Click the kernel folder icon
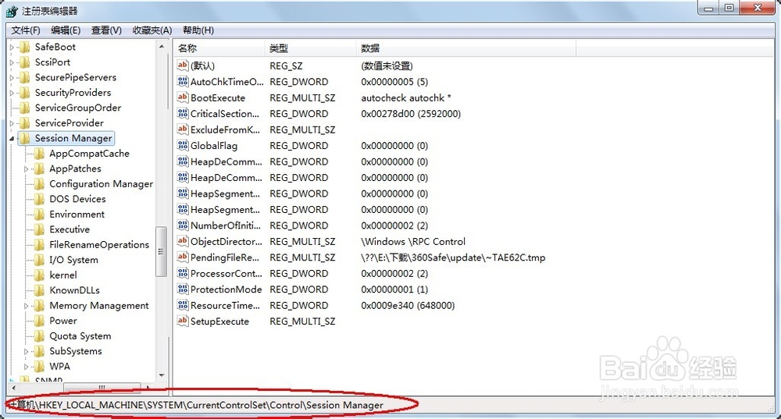This screenshot has height=419, width=781. coord(39,275)
